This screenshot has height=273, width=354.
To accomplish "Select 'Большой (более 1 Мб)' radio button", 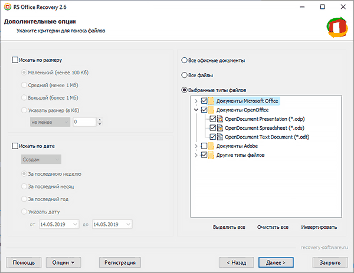I will (24, 98).
